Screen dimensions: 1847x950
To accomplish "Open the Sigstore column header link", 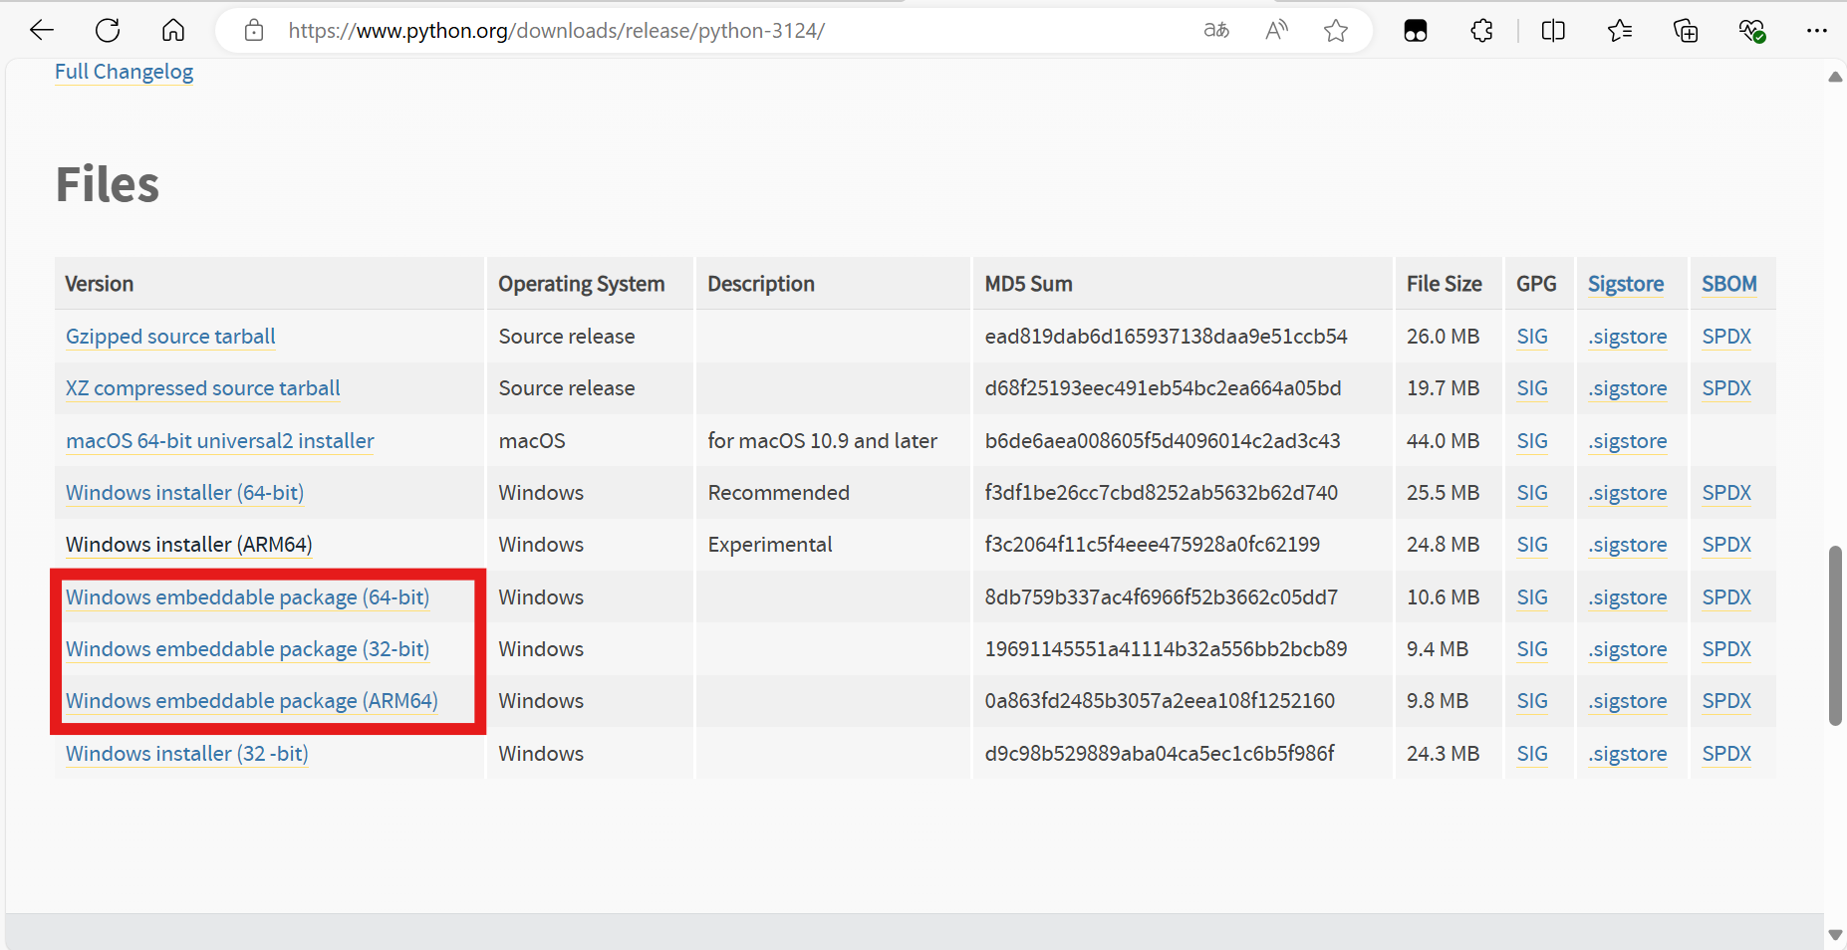I will pos(1626,284).
